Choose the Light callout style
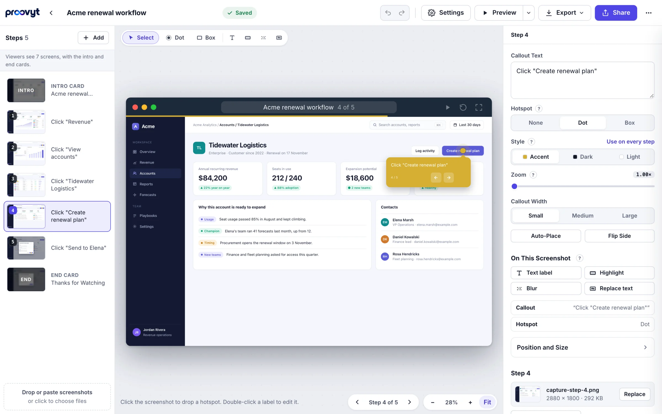Screen dimensions: 662x414 (629, 157)
